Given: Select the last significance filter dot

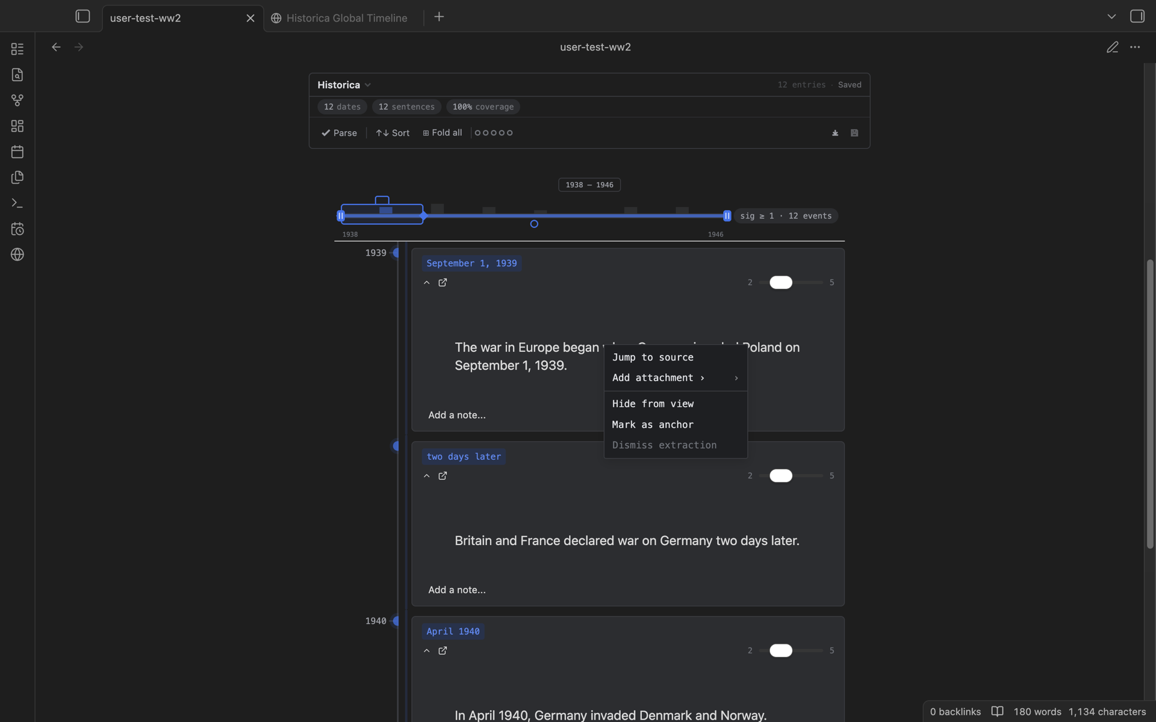Looking at the screenshot, I should (x=509, y=133).
